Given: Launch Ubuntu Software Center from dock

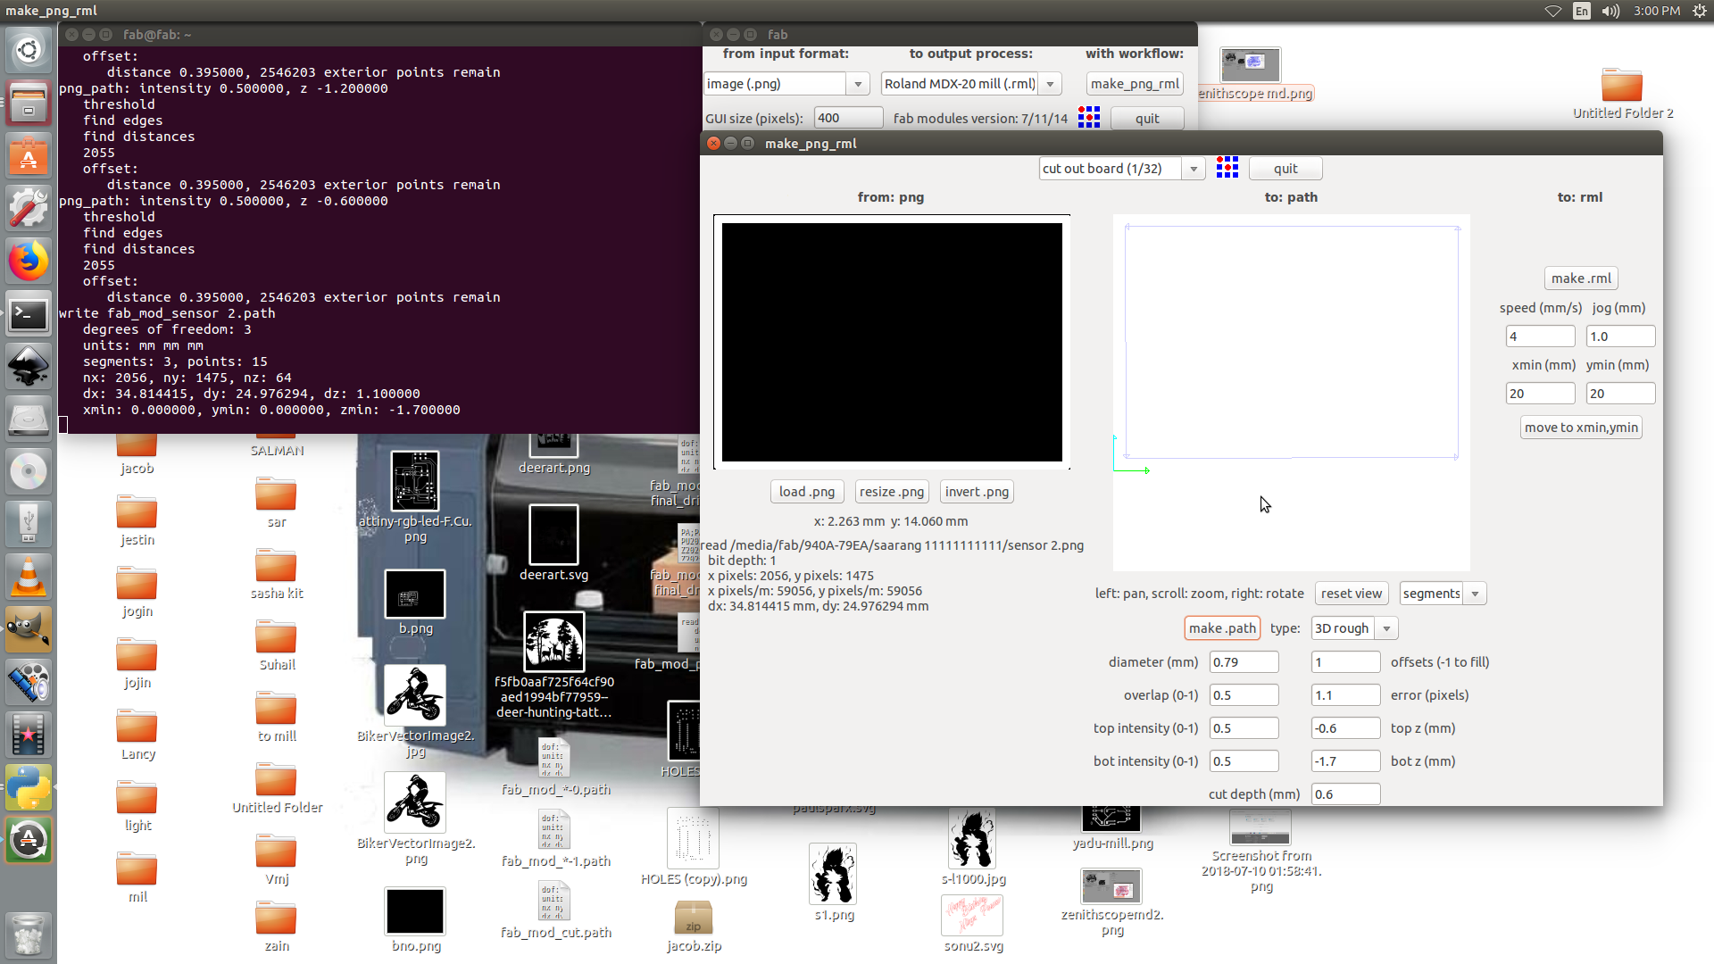Looking at the screenshot, I should [29, 155].
